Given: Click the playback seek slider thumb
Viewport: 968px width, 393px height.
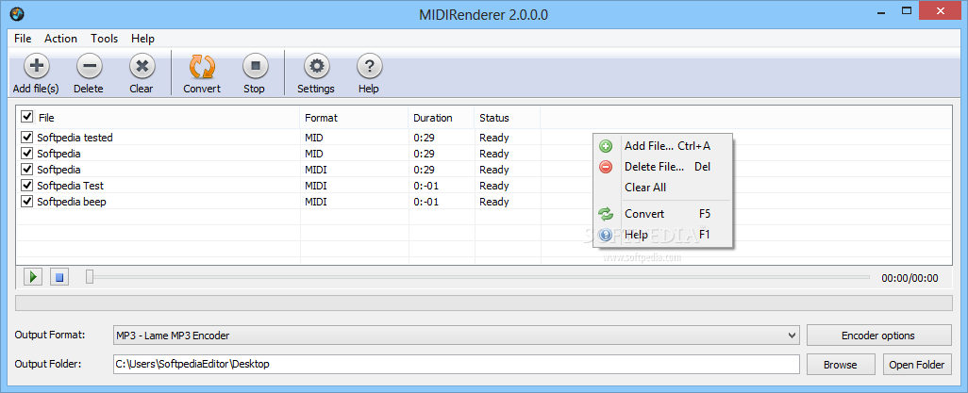Looking at the screenshot, I should coord(90,277).
